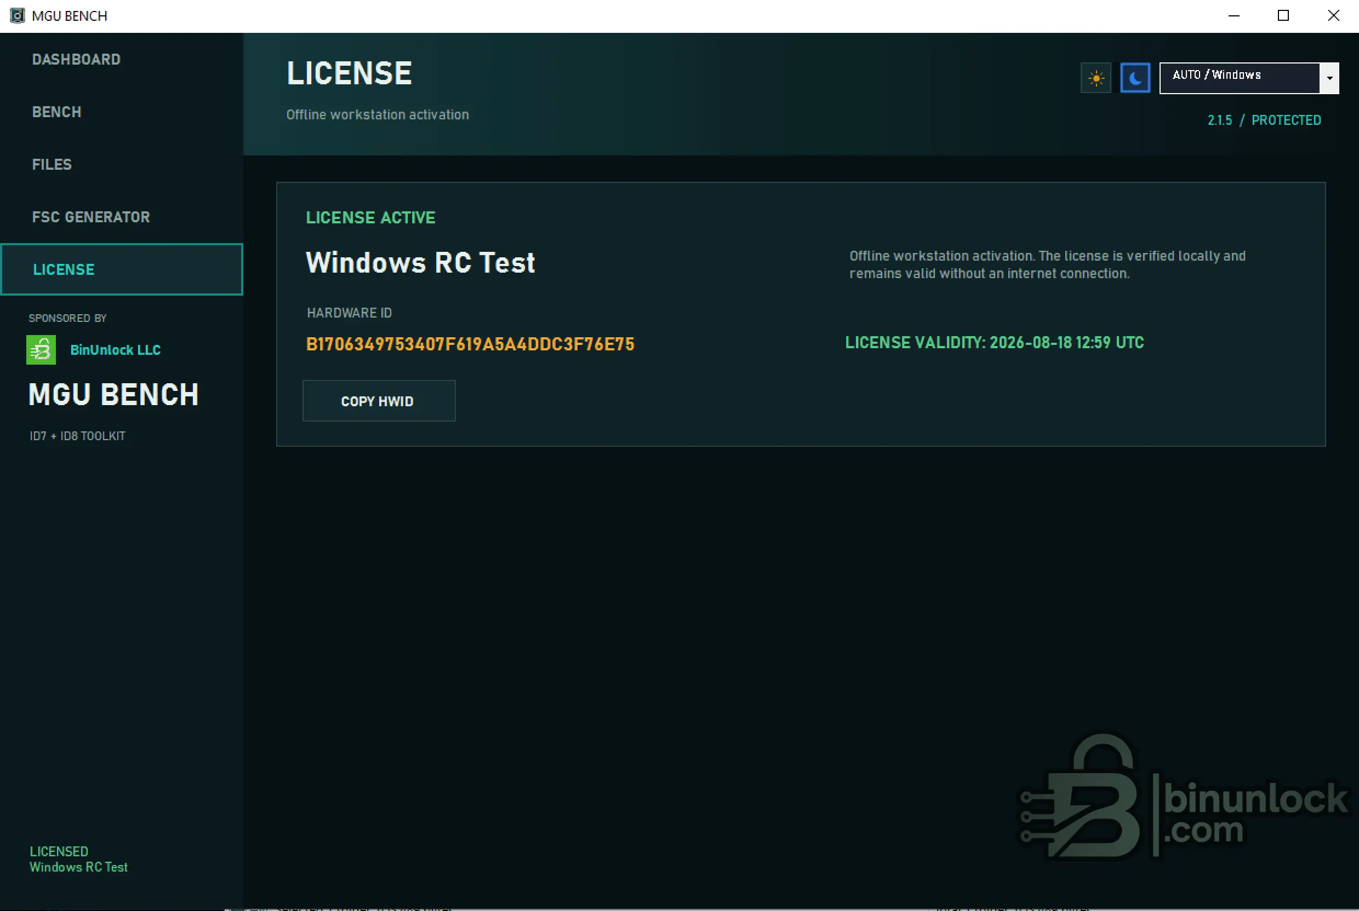Click the LICENSED status in sidebar footer
1359x911 pixels.
coord(59,851)
